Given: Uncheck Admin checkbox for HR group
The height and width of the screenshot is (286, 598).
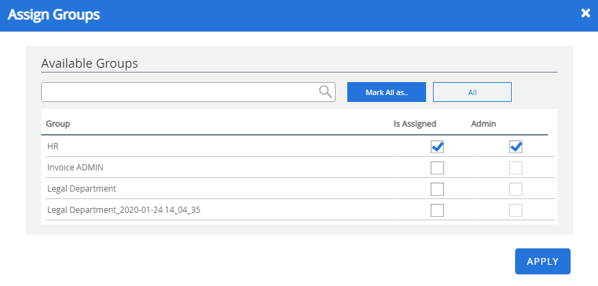Looking at the screenshot, I should pos(516,146).
